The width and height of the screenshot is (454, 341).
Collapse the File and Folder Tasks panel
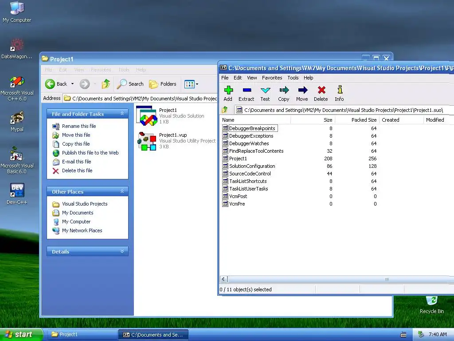(x=122, y=114)
